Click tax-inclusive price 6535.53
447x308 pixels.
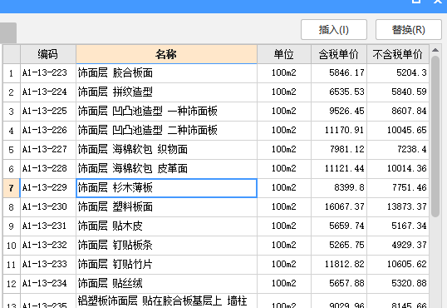[x=339, y=92]
